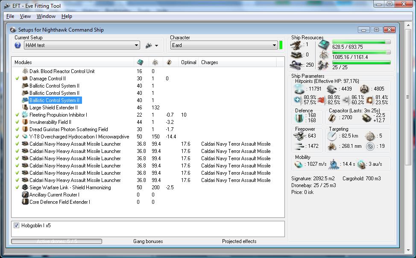Viewport: 416px width, 258px height.
Task: Uncheck the Hobgoblin I x5 drones checkbox
Action: 17,226
